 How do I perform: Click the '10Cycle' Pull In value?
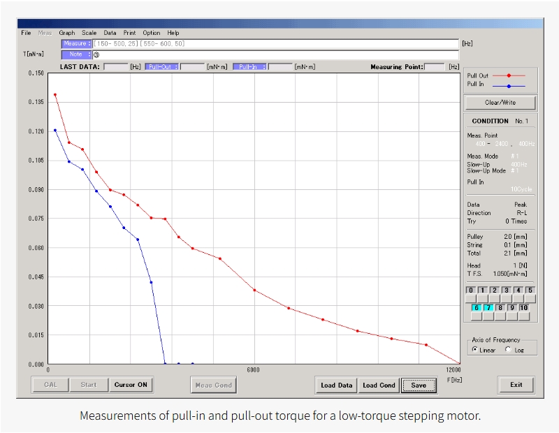(521, 189)
